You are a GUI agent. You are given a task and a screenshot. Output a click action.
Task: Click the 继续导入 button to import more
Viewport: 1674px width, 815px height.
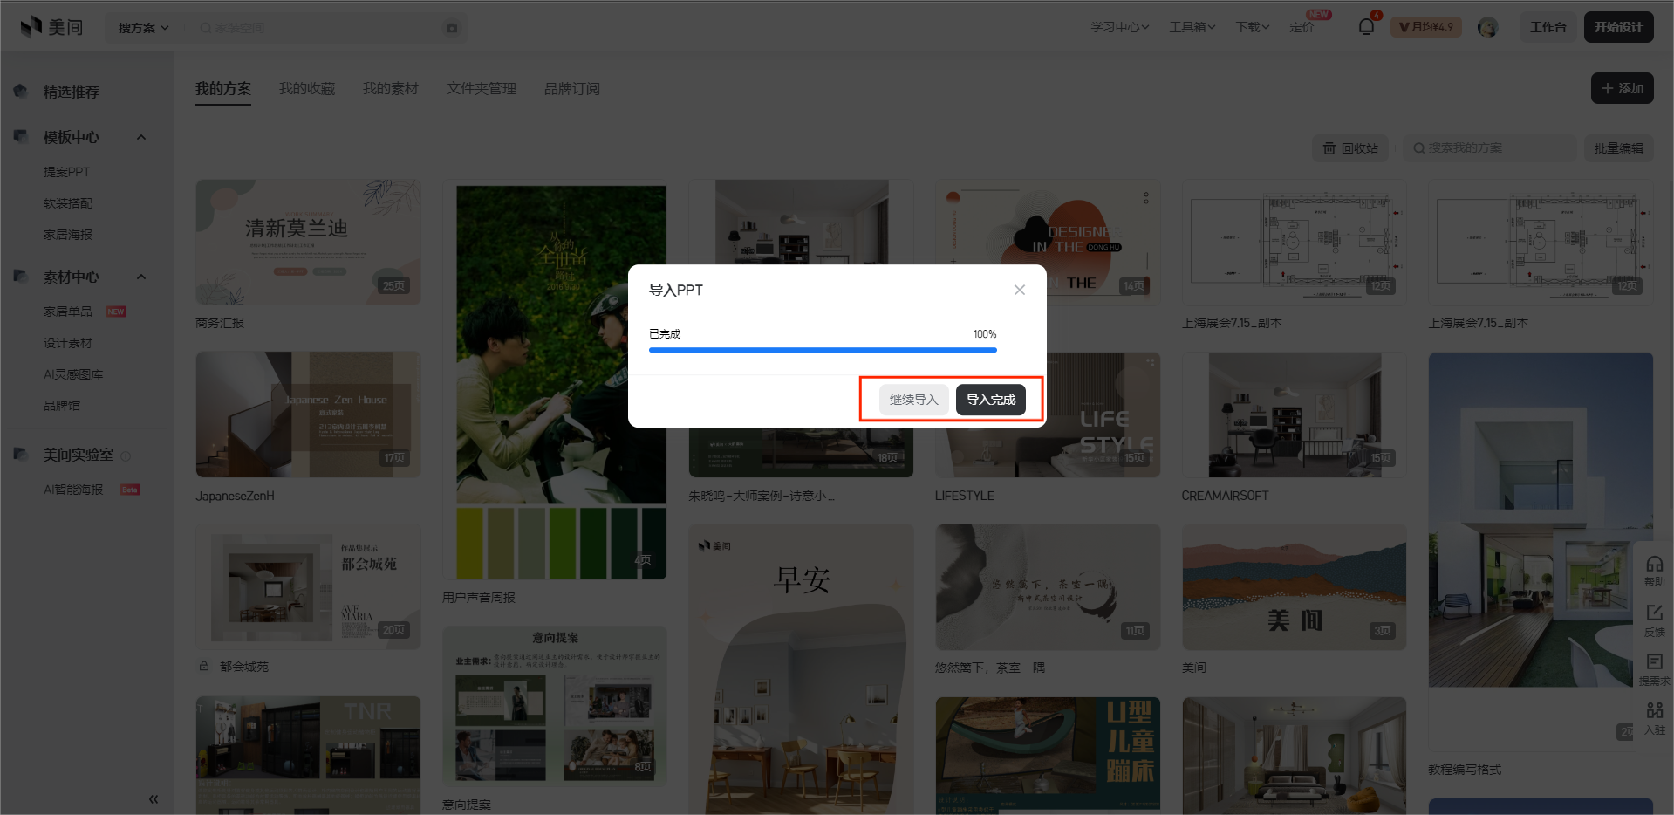point(912,399)
